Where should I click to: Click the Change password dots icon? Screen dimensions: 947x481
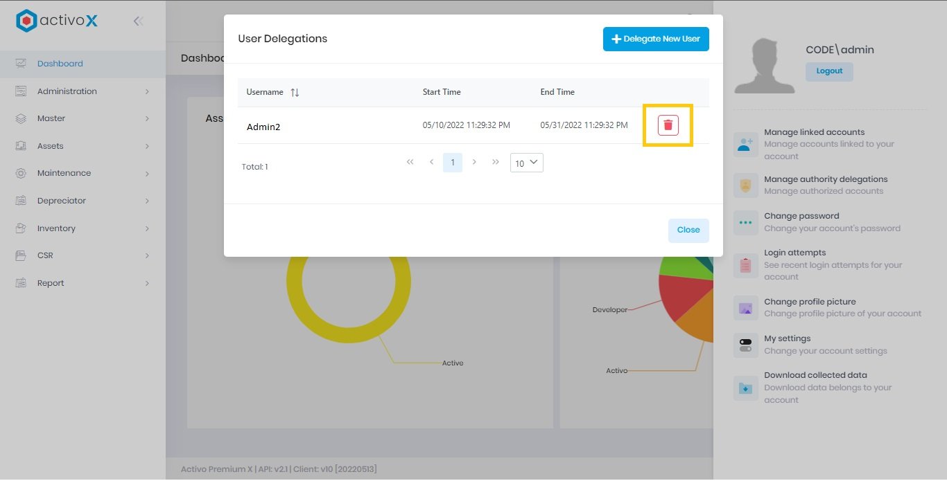click(x=745, y=222)
